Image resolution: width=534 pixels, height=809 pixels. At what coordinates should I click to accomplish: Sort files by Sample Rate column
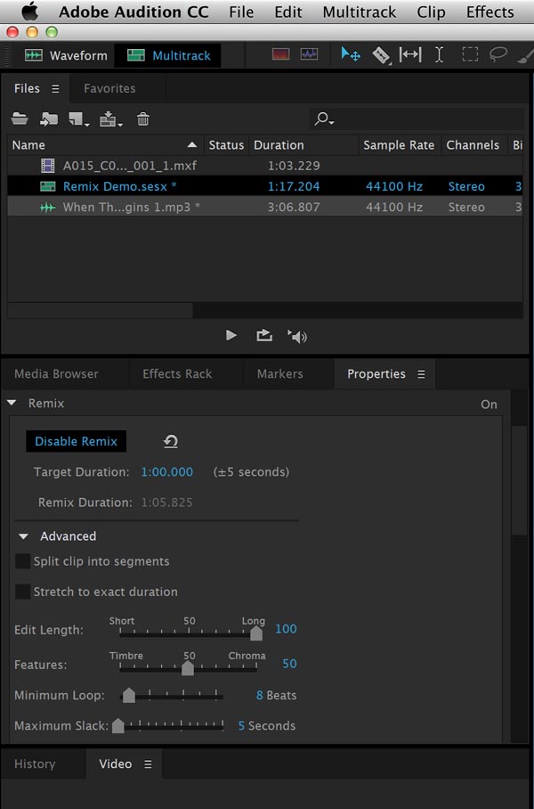click(400, 145)
